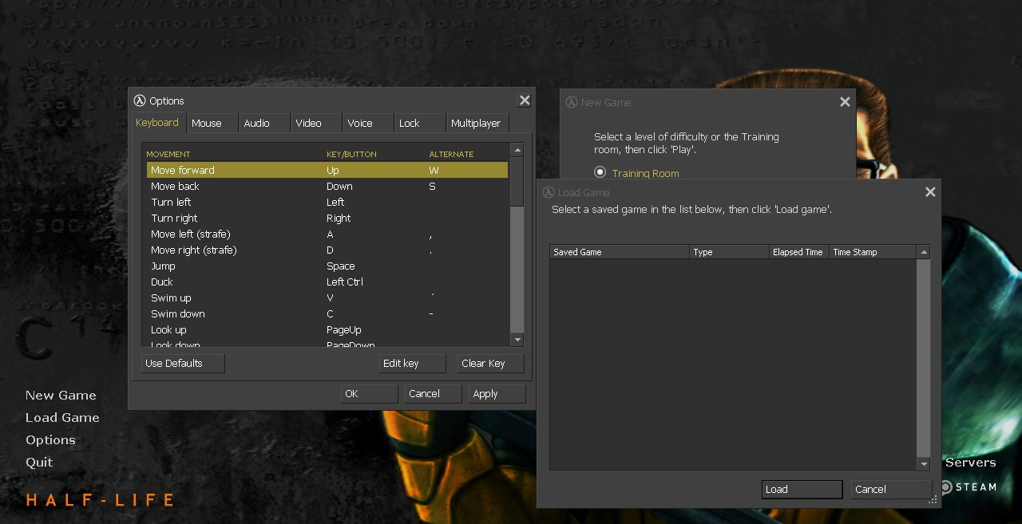This screenshot has width=1022, height=524.
Task: Switch to the Multiplayer tab
Action: (x=477, y=123)
